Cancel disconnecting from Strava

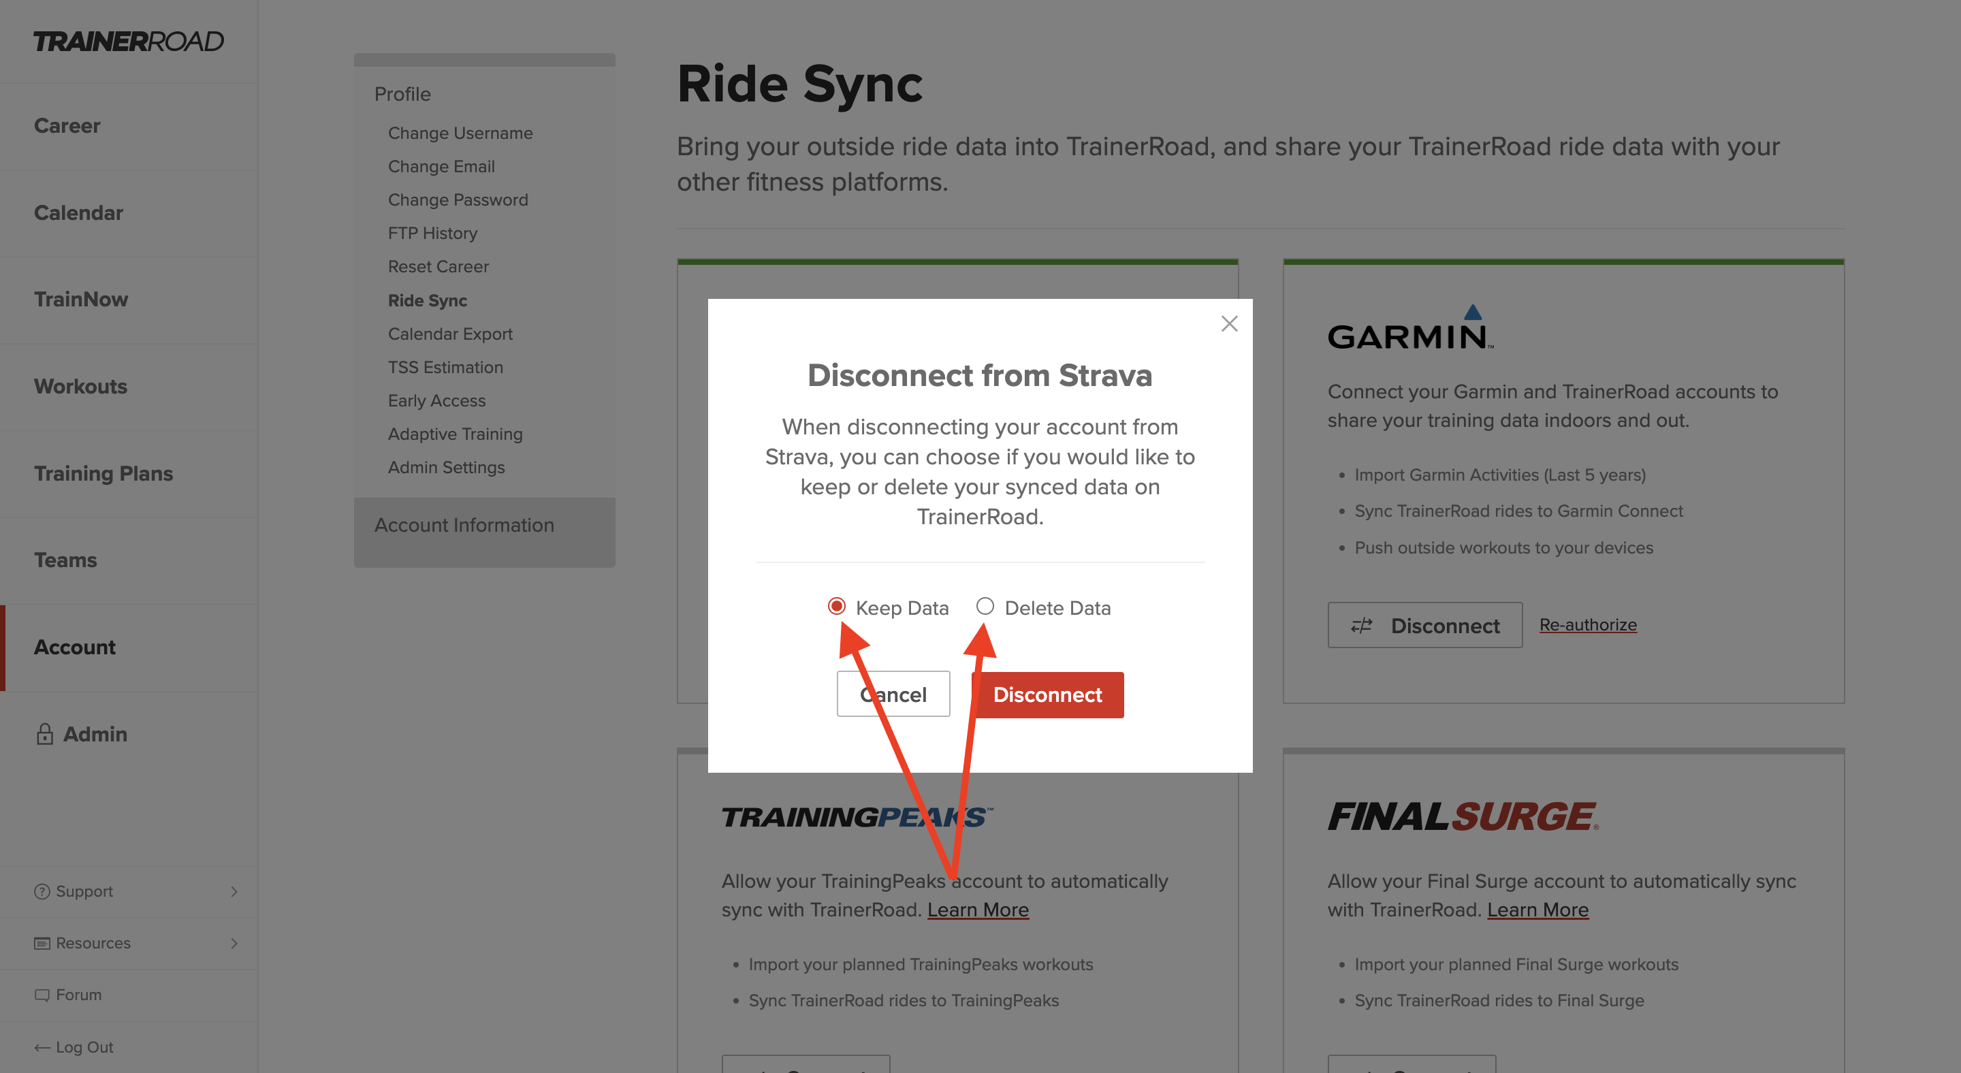coord(893,694)
